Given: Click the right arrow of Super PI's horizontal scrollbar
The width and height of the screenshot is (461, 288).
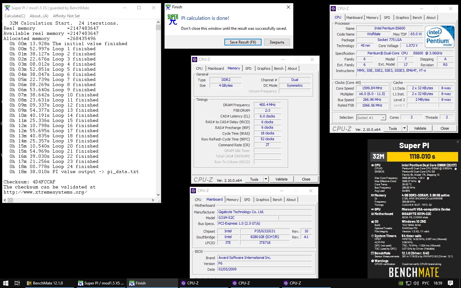Looking at the screenshot, I should (153, 200).
